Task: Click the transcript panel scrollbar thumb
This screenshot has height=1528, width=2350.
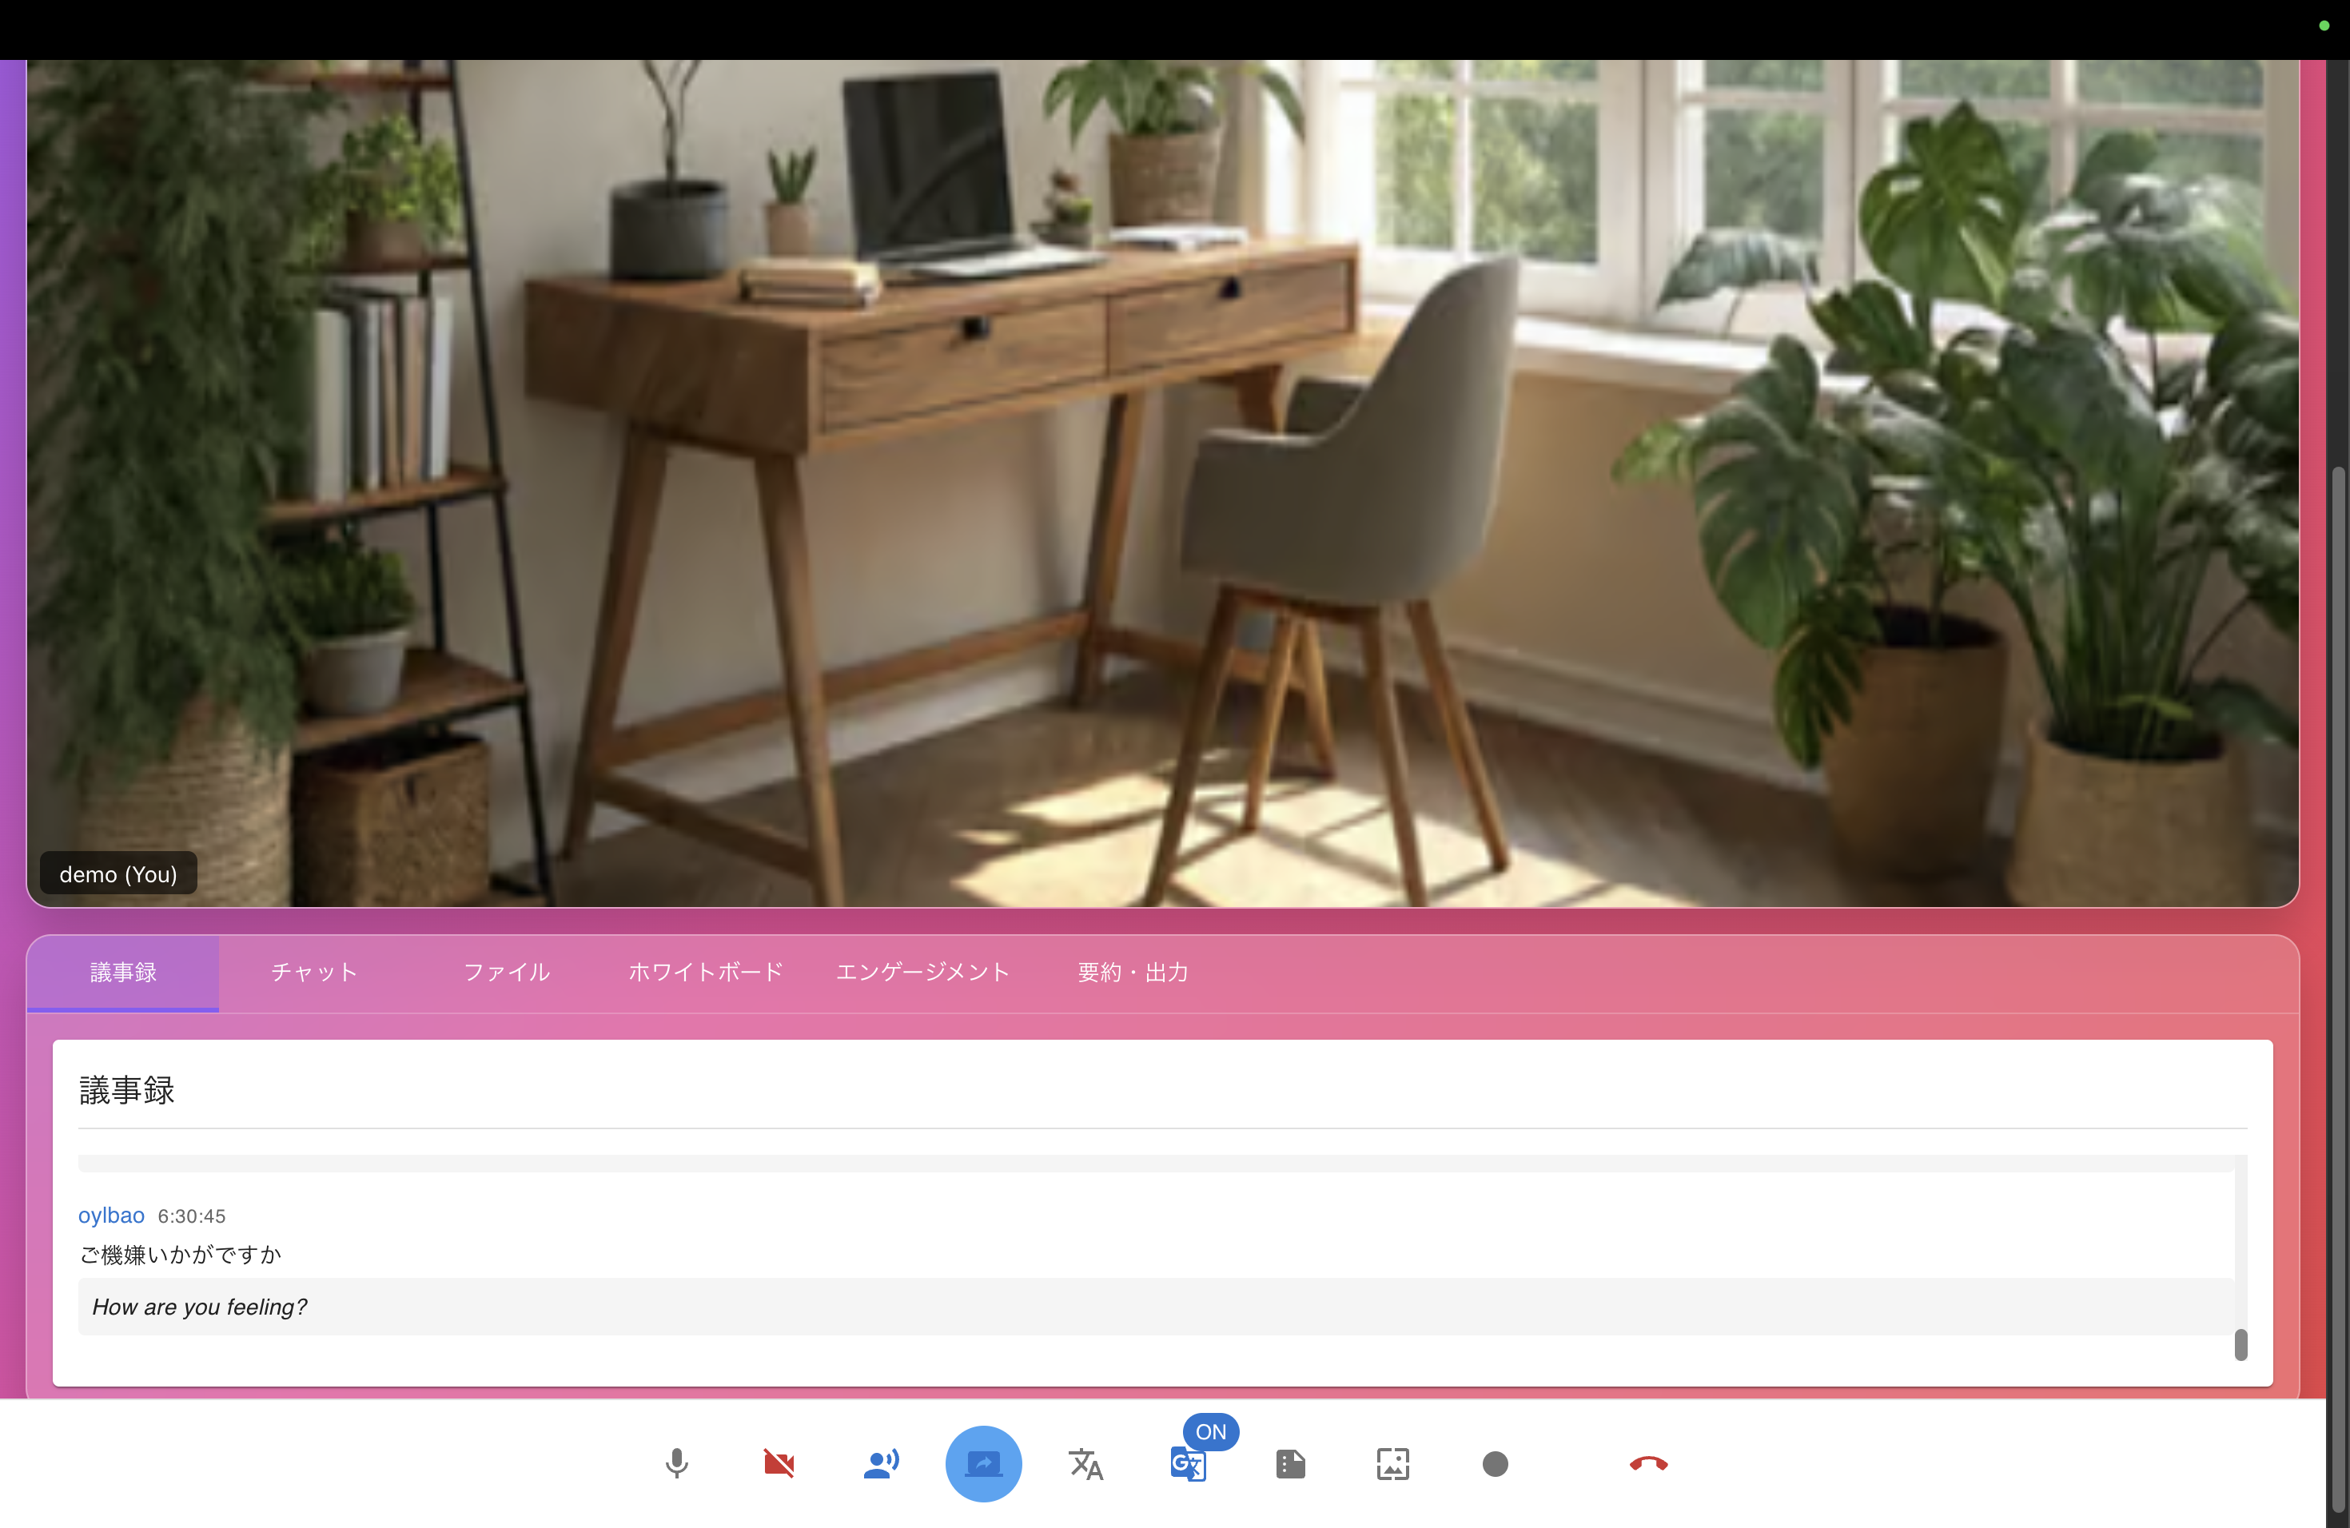Action: pos(2240,1343)
